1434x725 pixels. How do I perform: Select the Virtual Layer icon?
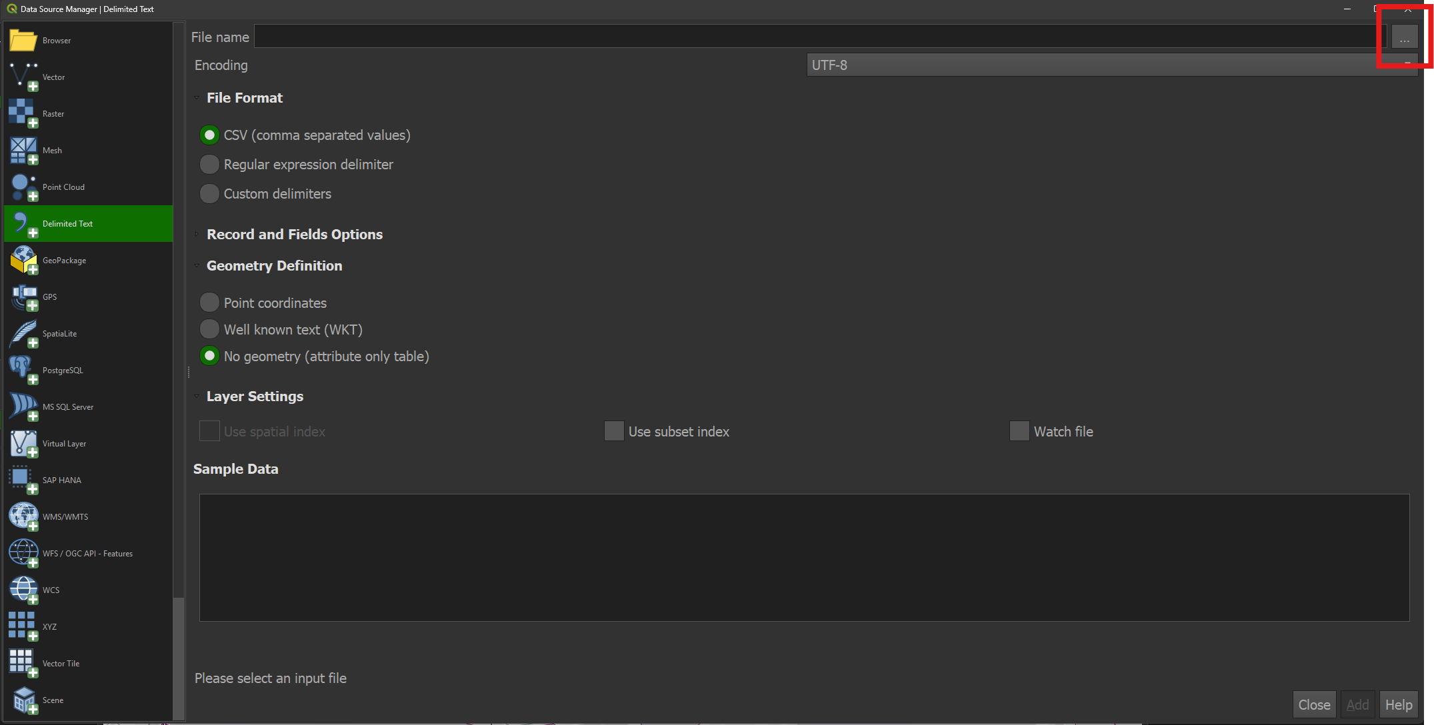tap(23, 443)
